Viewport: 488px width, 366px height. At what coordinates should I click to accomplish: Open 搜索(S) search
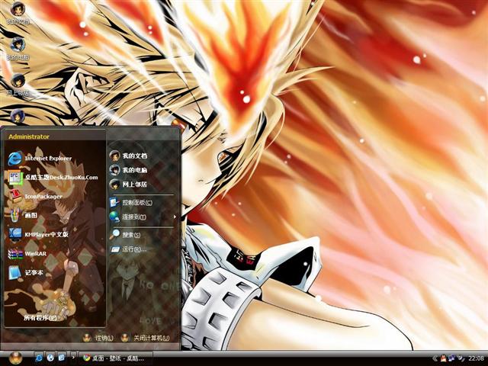click(x=125, y=235)
